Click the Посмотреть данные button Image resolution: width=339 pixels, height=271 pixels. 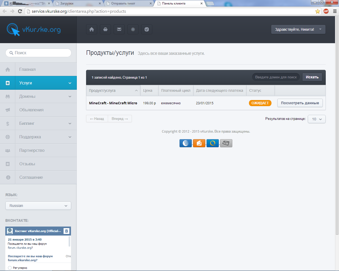[300, 103]
